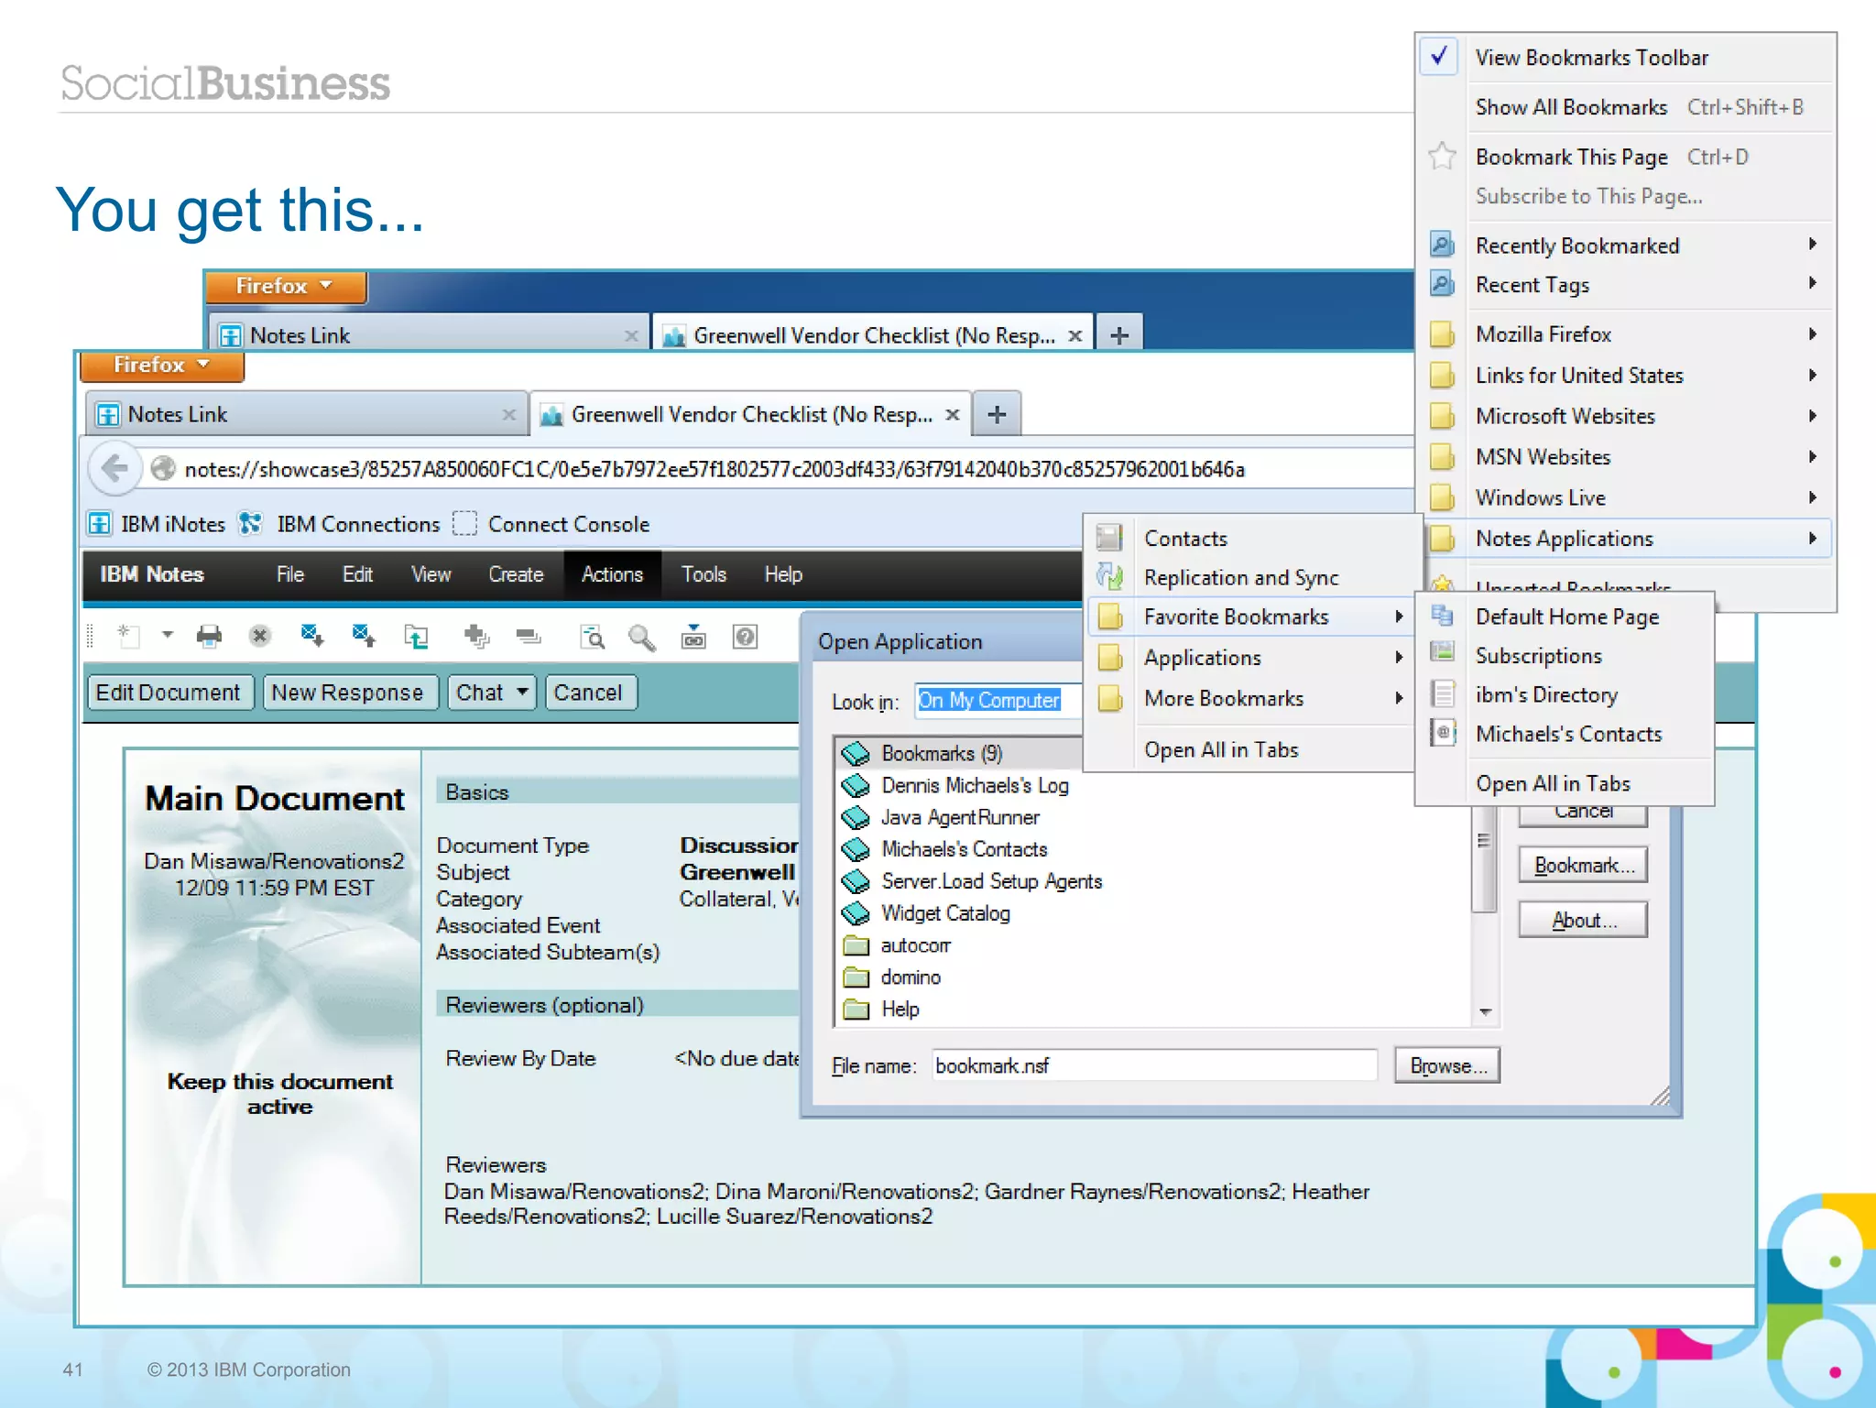The image size is (1876, 1408).
Task: Click the About... button in dialog
Action: 1583,920
